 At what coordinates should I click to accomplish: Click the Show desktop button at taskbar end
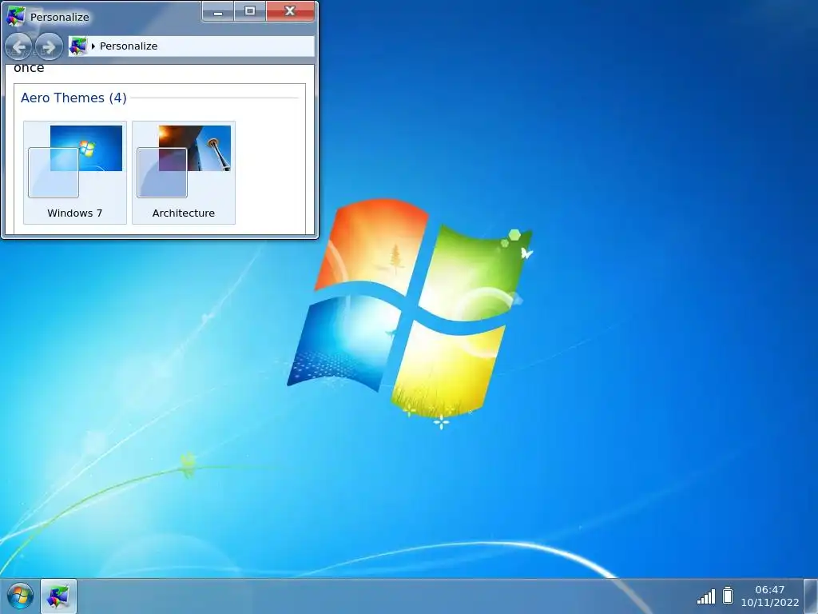point(811,596)
